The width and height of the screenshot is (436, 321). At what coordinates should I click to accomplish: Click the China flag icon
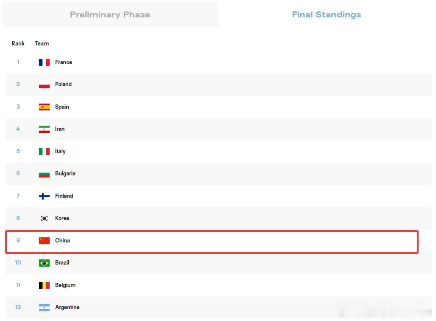point(44,241)
